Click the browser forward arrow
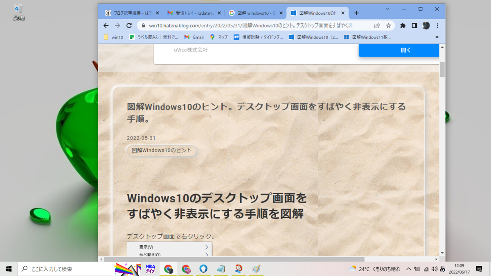The height and width of the screenshot is (276, 491). [117, 25]
